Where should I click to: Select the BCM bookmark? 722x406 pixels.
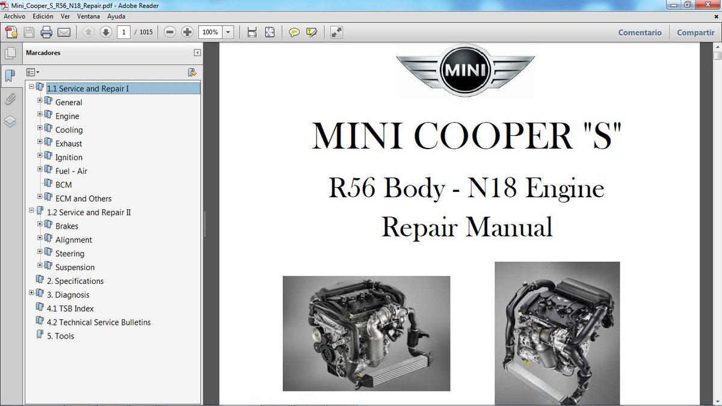click(63, 185)
